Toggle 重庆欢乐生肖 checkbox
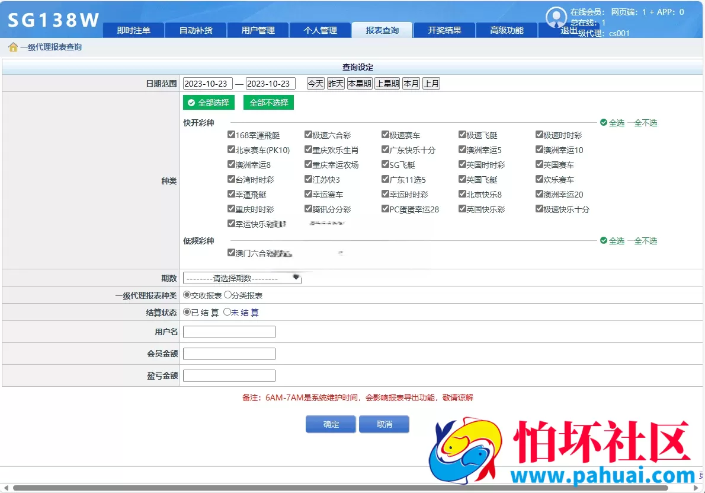Viewport: 705px width, 493px height. pos(308,150)
